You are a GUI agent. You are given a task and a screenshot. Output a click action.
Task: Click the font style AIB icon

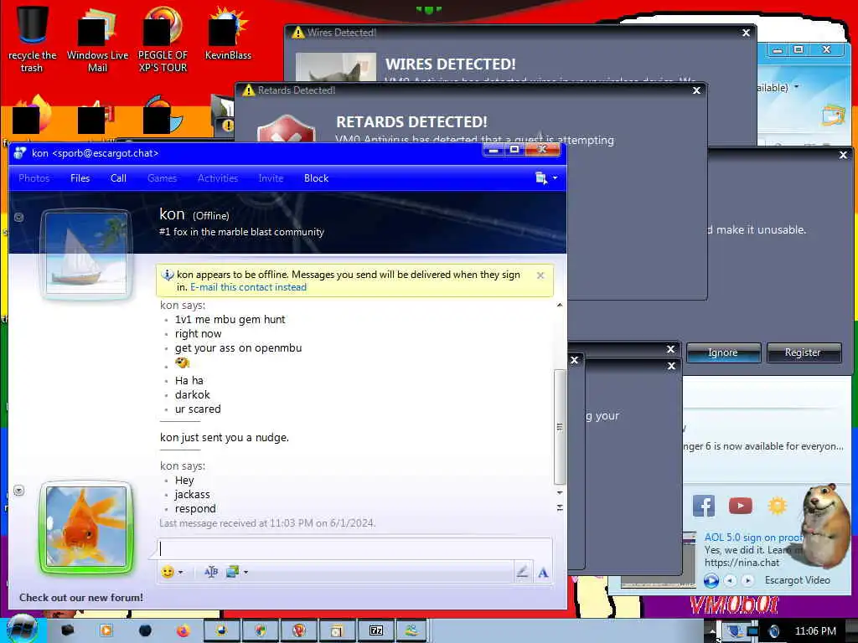pos(211,572)
